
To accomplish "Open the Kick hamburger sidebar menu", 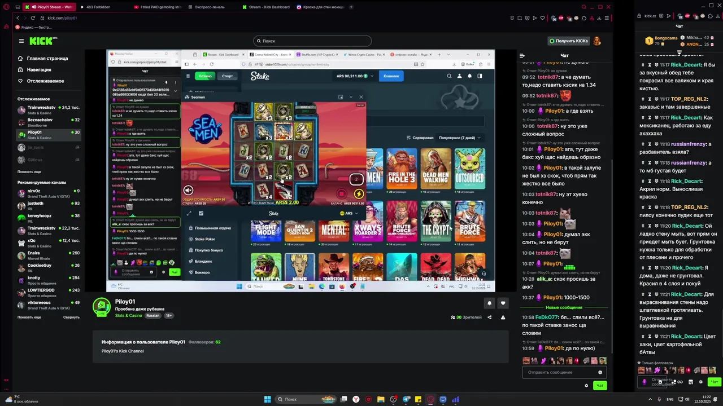I will click(21, 41).
